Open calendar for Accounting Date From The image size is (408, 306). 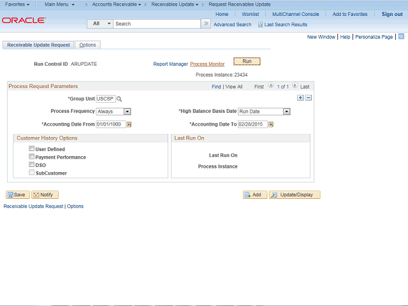click(129, 125)
